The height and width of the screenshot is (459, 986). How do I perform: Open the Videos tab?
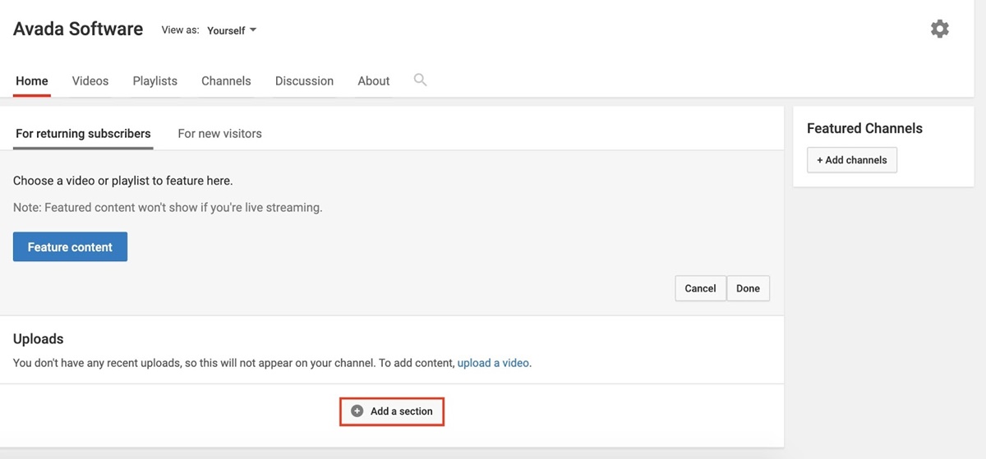click(90, 80)
